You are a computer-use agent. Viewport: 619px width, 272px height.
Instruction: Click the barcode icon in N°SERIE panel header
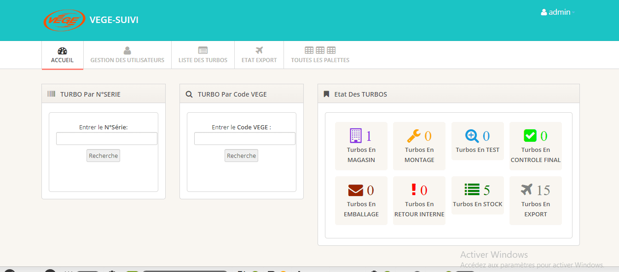click(52, 94)
